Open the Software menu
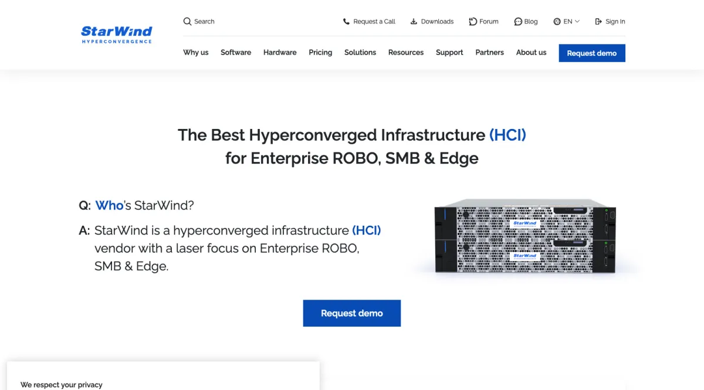Image resolution: width=704 pixels, height=390 pixels. click(236, 52)
